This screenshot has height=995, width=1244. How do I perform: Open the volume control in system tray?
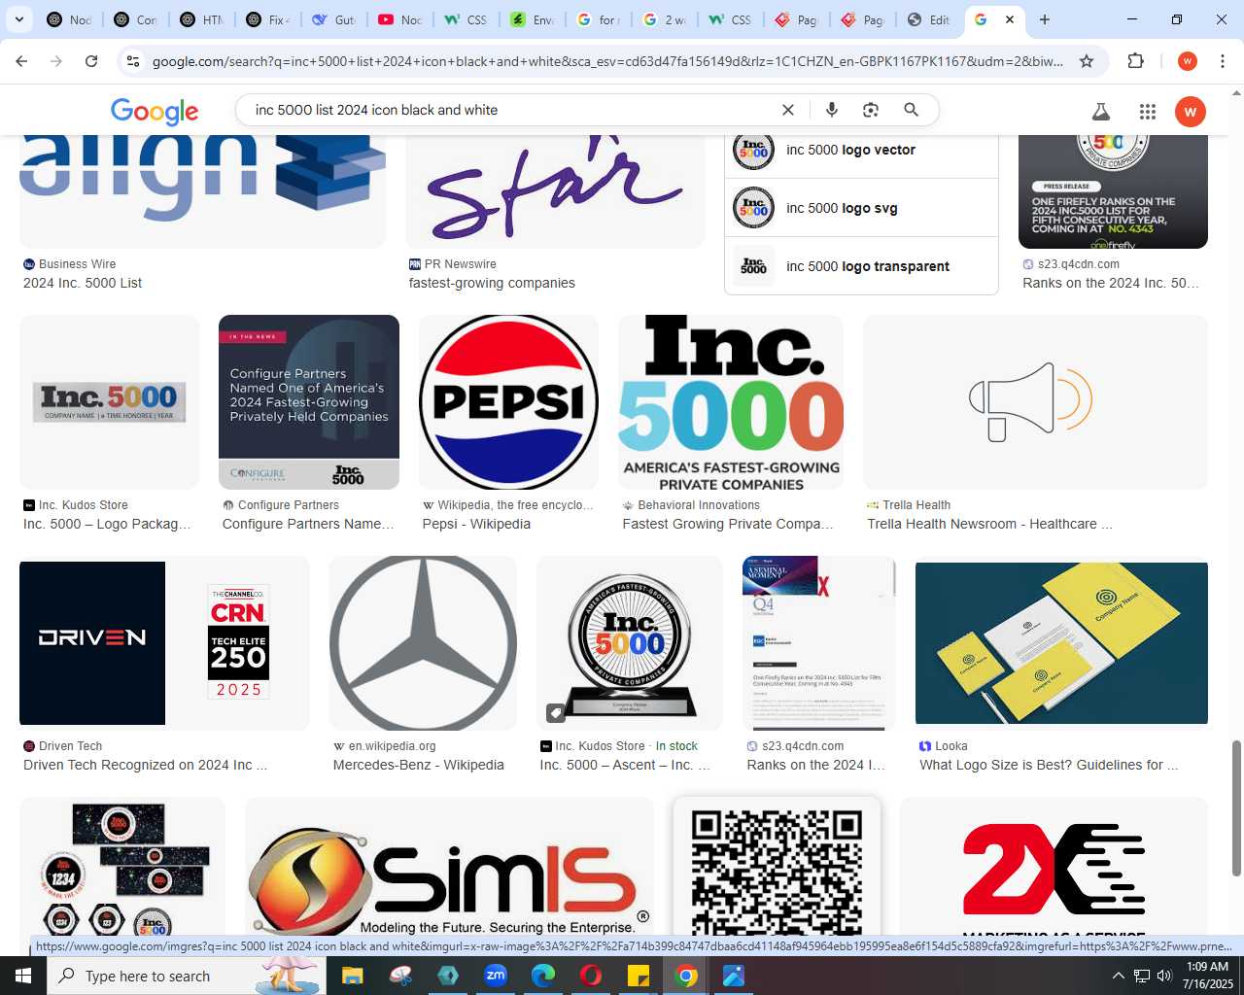[1164, 976]
